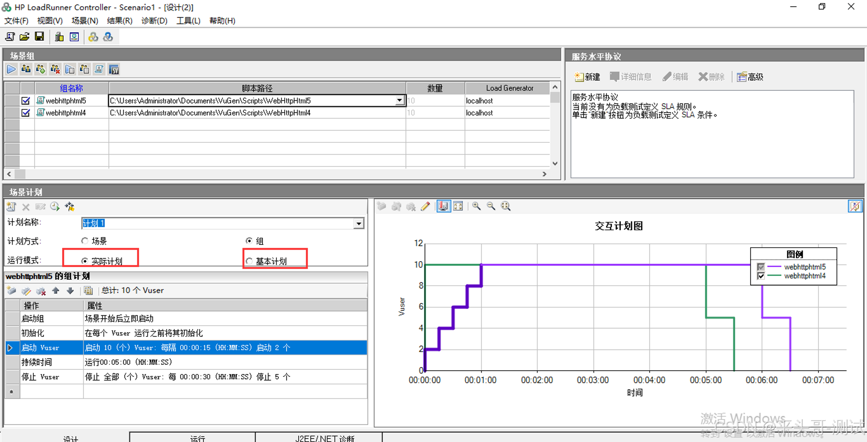Click the grid icon beside Vuser total
This screenshot has width=867, height=442.
(88, 291)
